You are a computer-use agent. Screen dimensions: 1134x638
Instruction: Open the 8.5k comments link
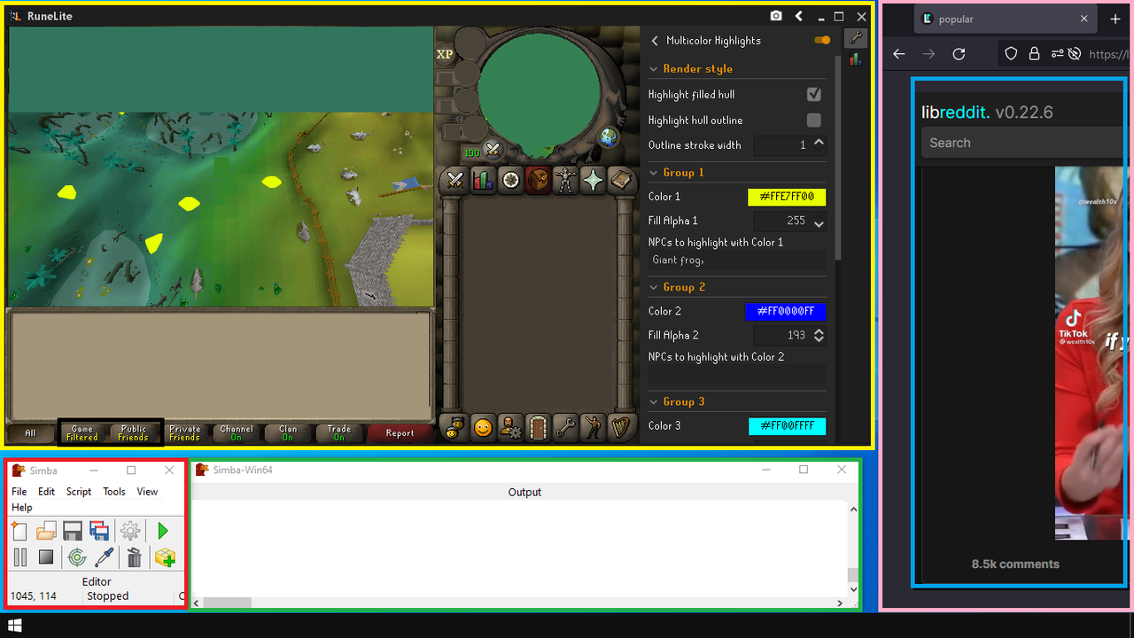click(x=1015, y=564)
